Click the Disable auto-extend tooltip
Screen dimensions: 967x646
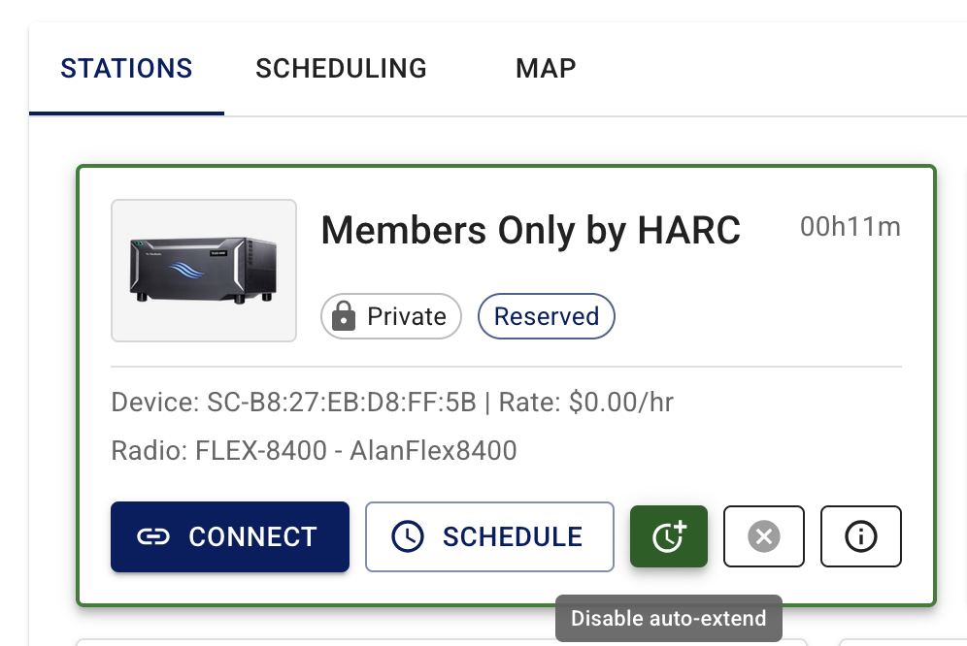tap(669, 618)
